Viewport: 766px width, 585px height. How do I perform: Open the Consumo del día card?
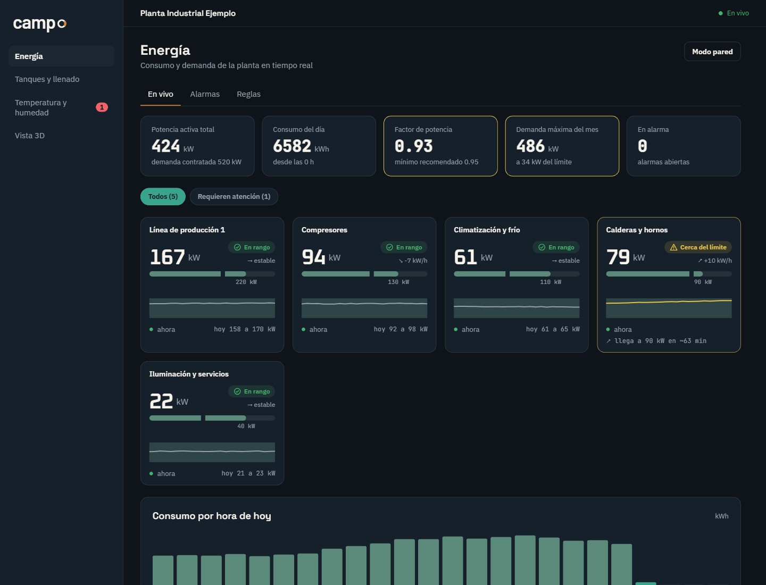[319, 146]
